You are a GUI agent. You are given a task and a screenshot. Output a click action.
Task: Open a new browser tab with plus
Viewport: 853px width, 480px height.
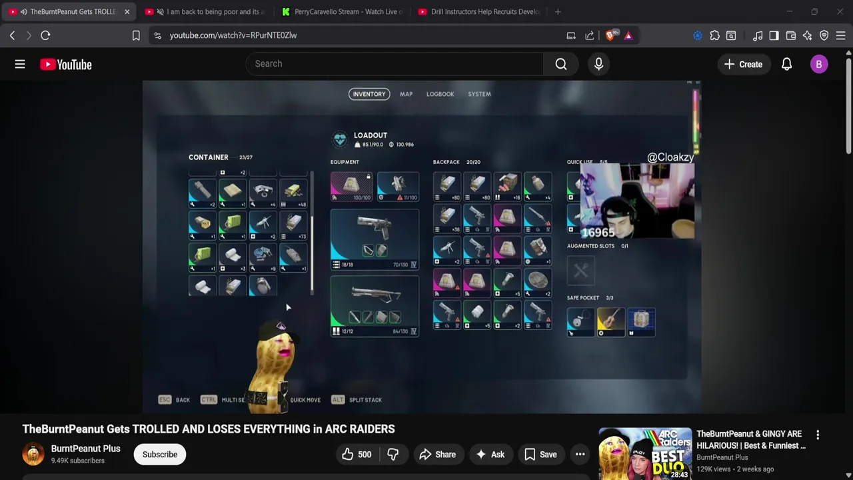pos(558,11)
